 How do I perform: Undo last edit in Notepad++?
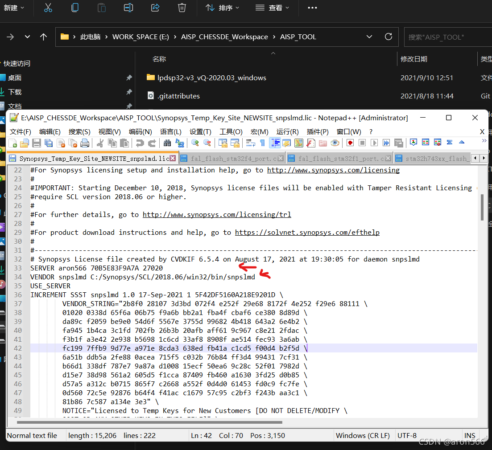click(140, 143)
